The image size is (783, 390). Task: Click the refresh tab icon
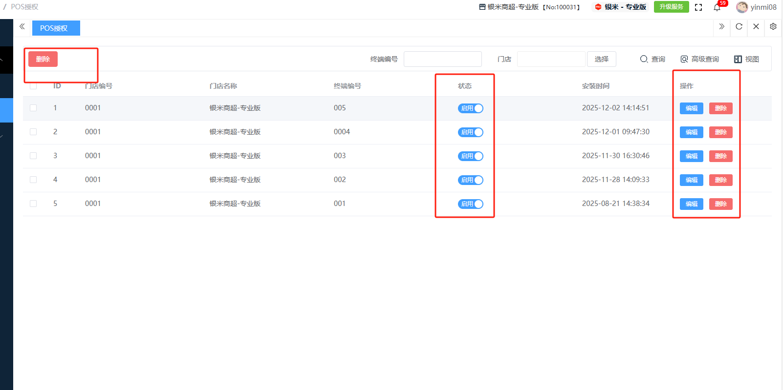(739, 27)
